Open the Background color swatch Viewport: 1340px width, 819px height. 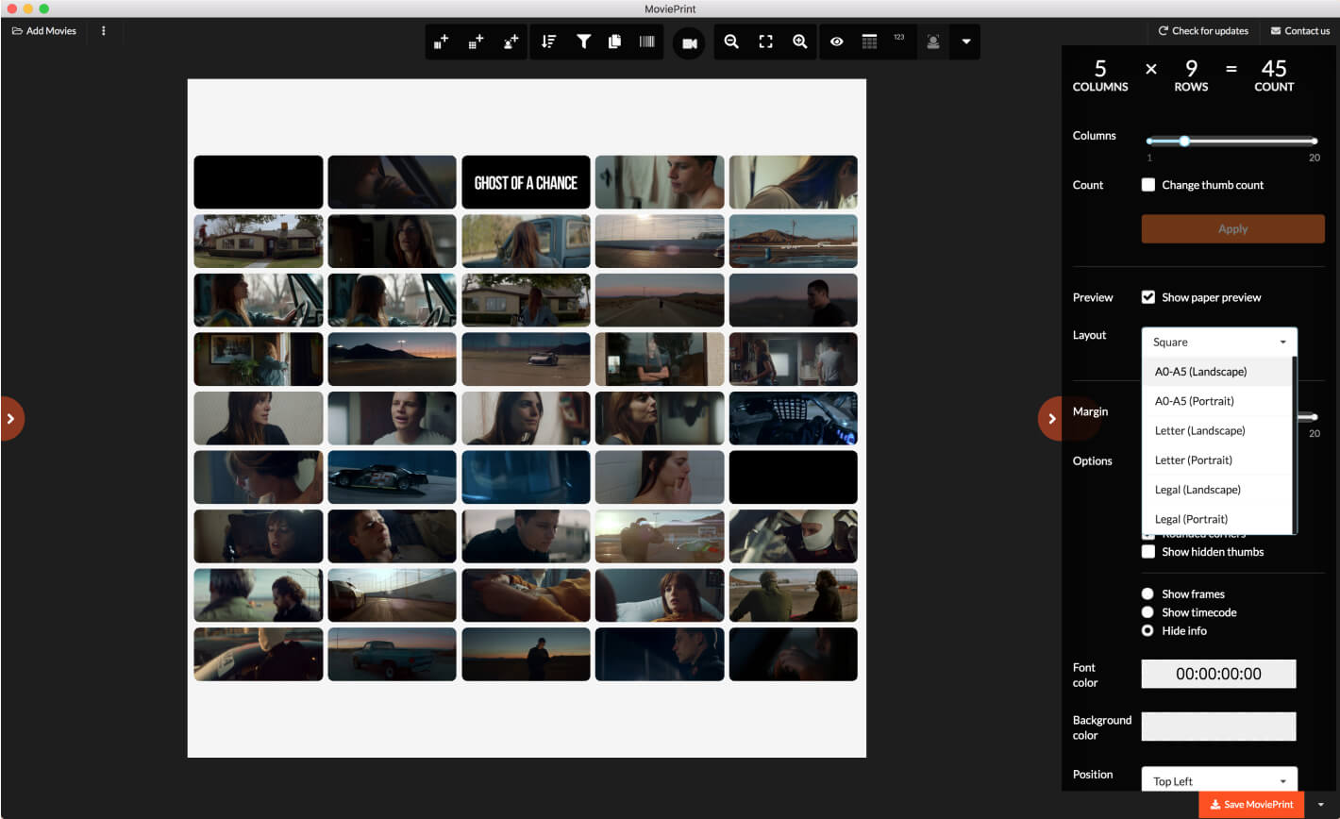[1218, 727]
